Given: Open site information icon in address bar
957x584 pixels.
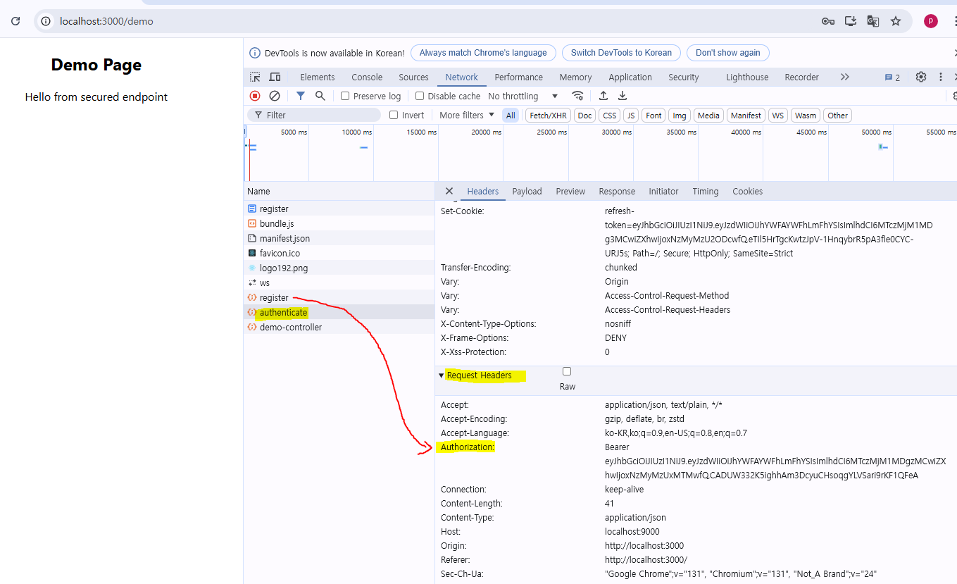Looking at the screenshot, I should point(46,21).
